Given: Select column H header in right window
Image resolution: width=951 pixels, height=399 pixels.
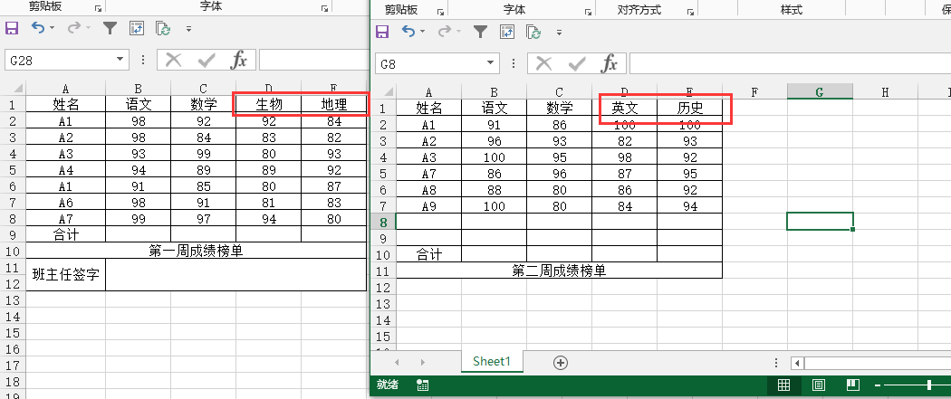Looking at the screenshot, I should click(x=885, y=92).
